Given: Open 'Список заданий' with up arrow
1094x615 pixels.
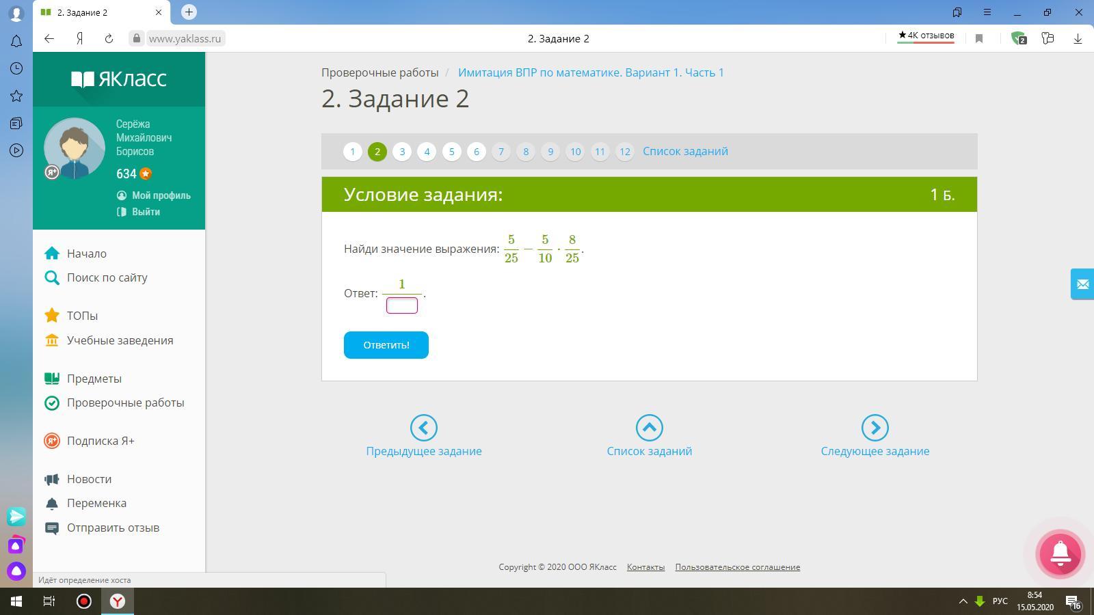Looking at the screenshot, I should (x=650, y=436).
